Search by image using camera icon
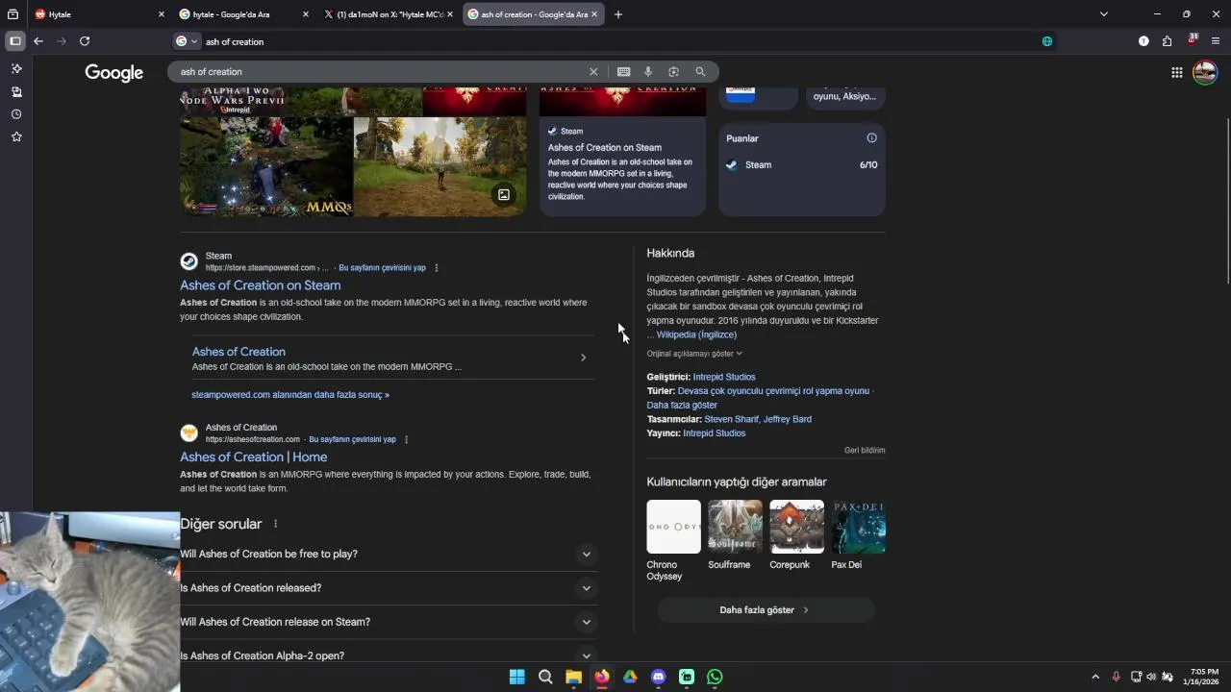This screenshot has width=1231, height=692. tap(673, 72)
